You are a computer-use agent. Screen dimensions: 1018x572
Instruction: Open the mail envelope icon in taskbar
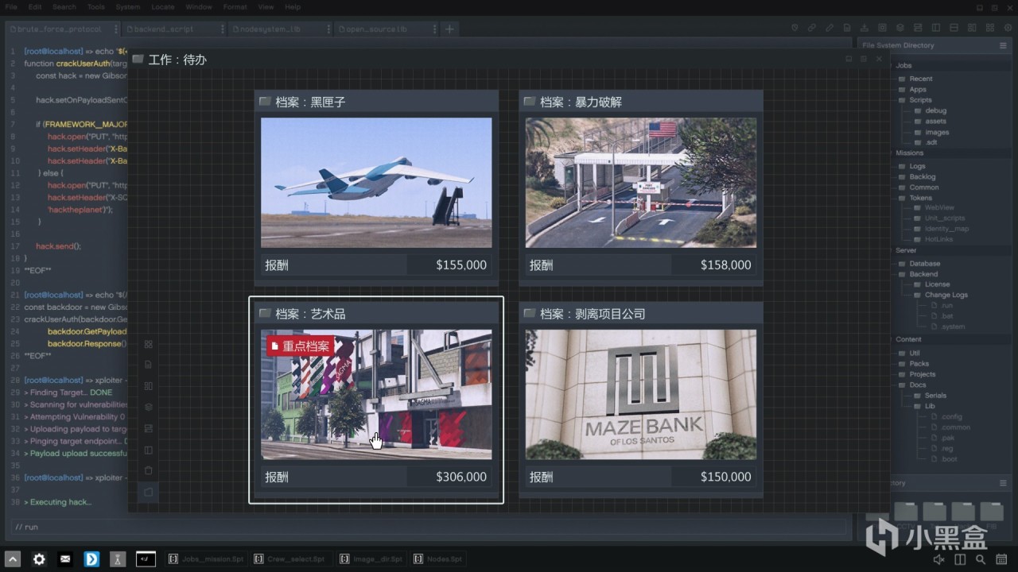coord(65,559)
